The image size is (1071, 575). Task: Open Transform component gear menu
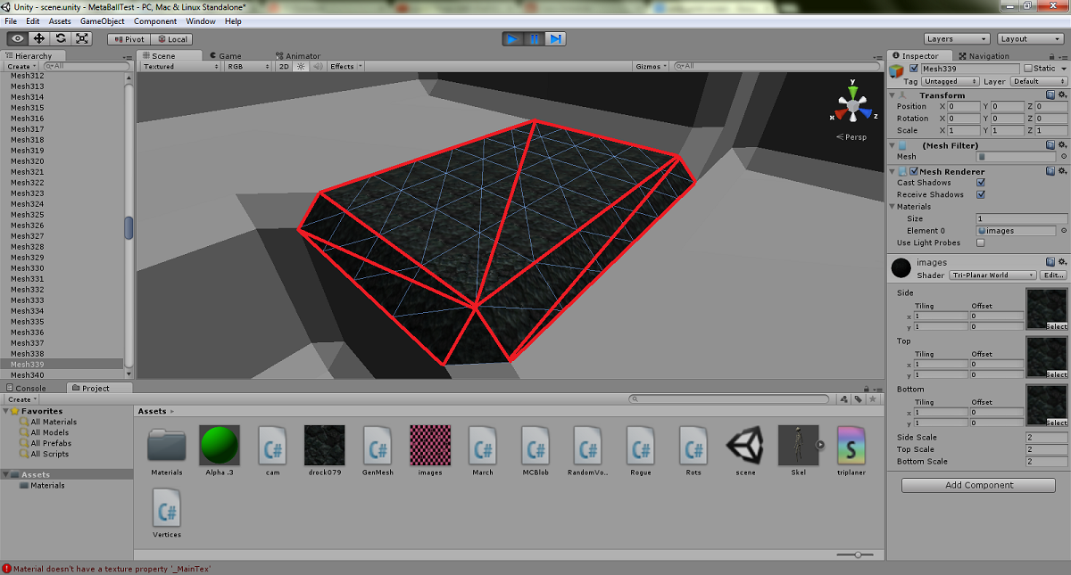pyautogui.click(x=1062, y=94)
